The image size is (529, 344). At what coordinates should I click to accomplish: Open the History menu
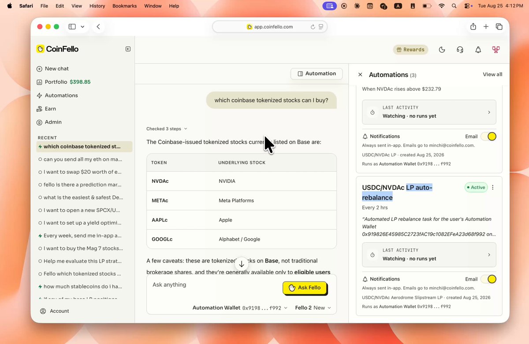click(x=97, y=6)
